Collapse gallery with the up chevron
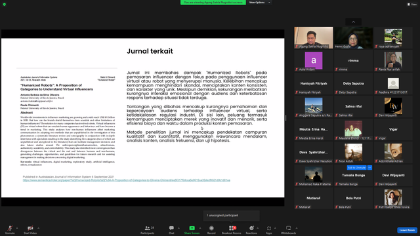This screenshot has height=236, width=420. (353, 22)
